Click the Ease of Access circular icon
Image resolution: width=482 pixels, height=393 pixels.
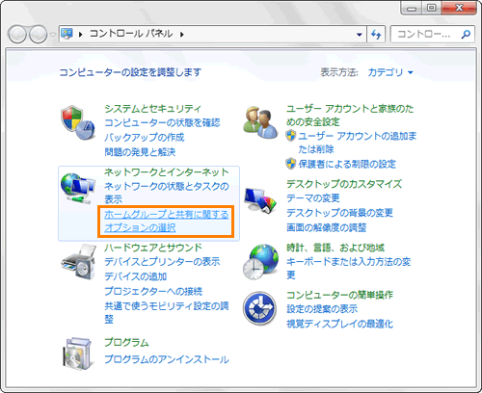pos(259,308)
